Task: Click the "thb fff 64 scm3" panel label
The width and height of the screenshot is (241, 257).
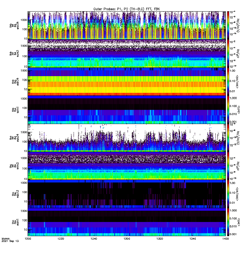Action: coord(14,53)
